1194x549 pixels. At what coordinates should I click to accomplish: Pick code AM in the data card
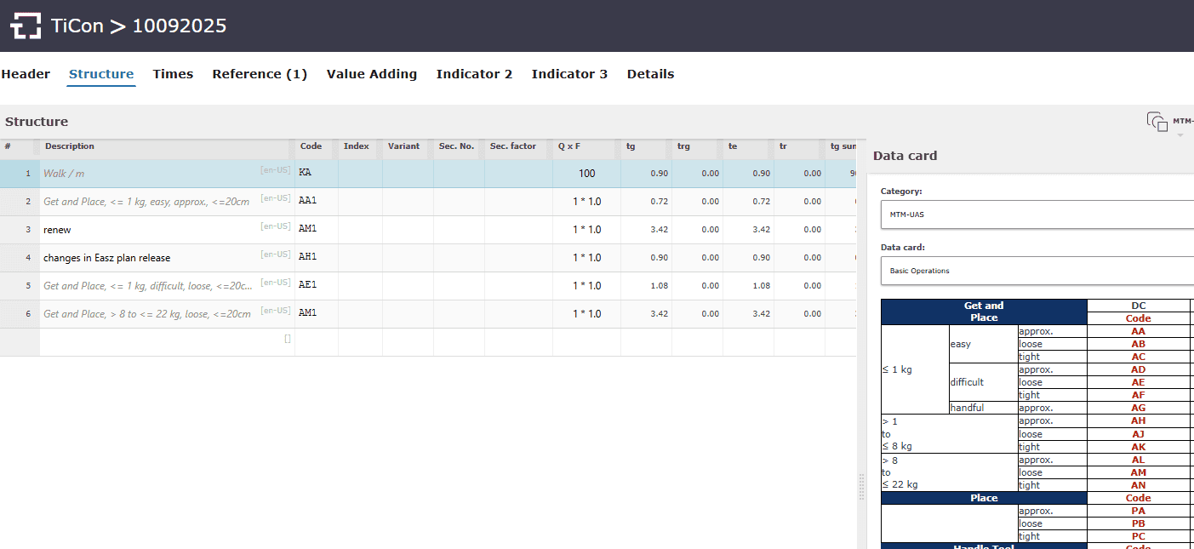[x=1138, y=472]
